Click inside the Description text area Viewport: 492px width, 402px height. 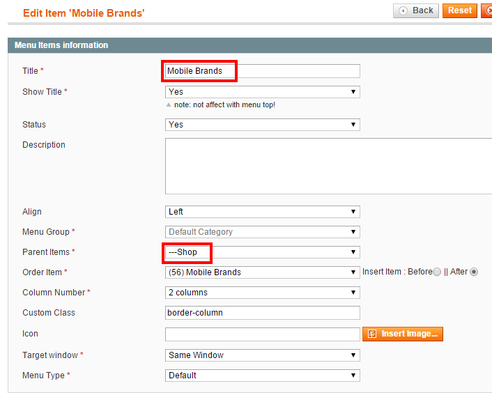pyautogui.click(x=328, y=166)
